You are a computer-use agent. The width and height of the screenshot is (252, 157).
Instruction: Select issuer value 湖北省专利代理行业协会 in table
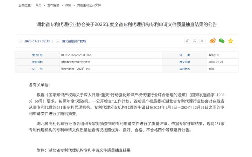coord(76,62)
